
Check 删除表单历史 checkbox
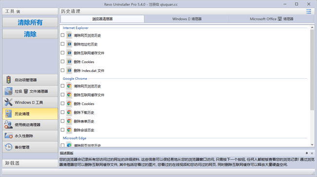coord(62,121)
